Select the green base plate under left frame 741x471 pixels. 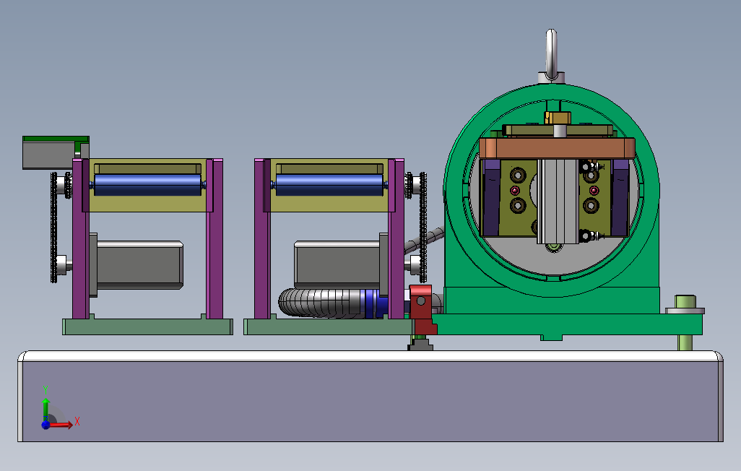(x=148, y=327)
